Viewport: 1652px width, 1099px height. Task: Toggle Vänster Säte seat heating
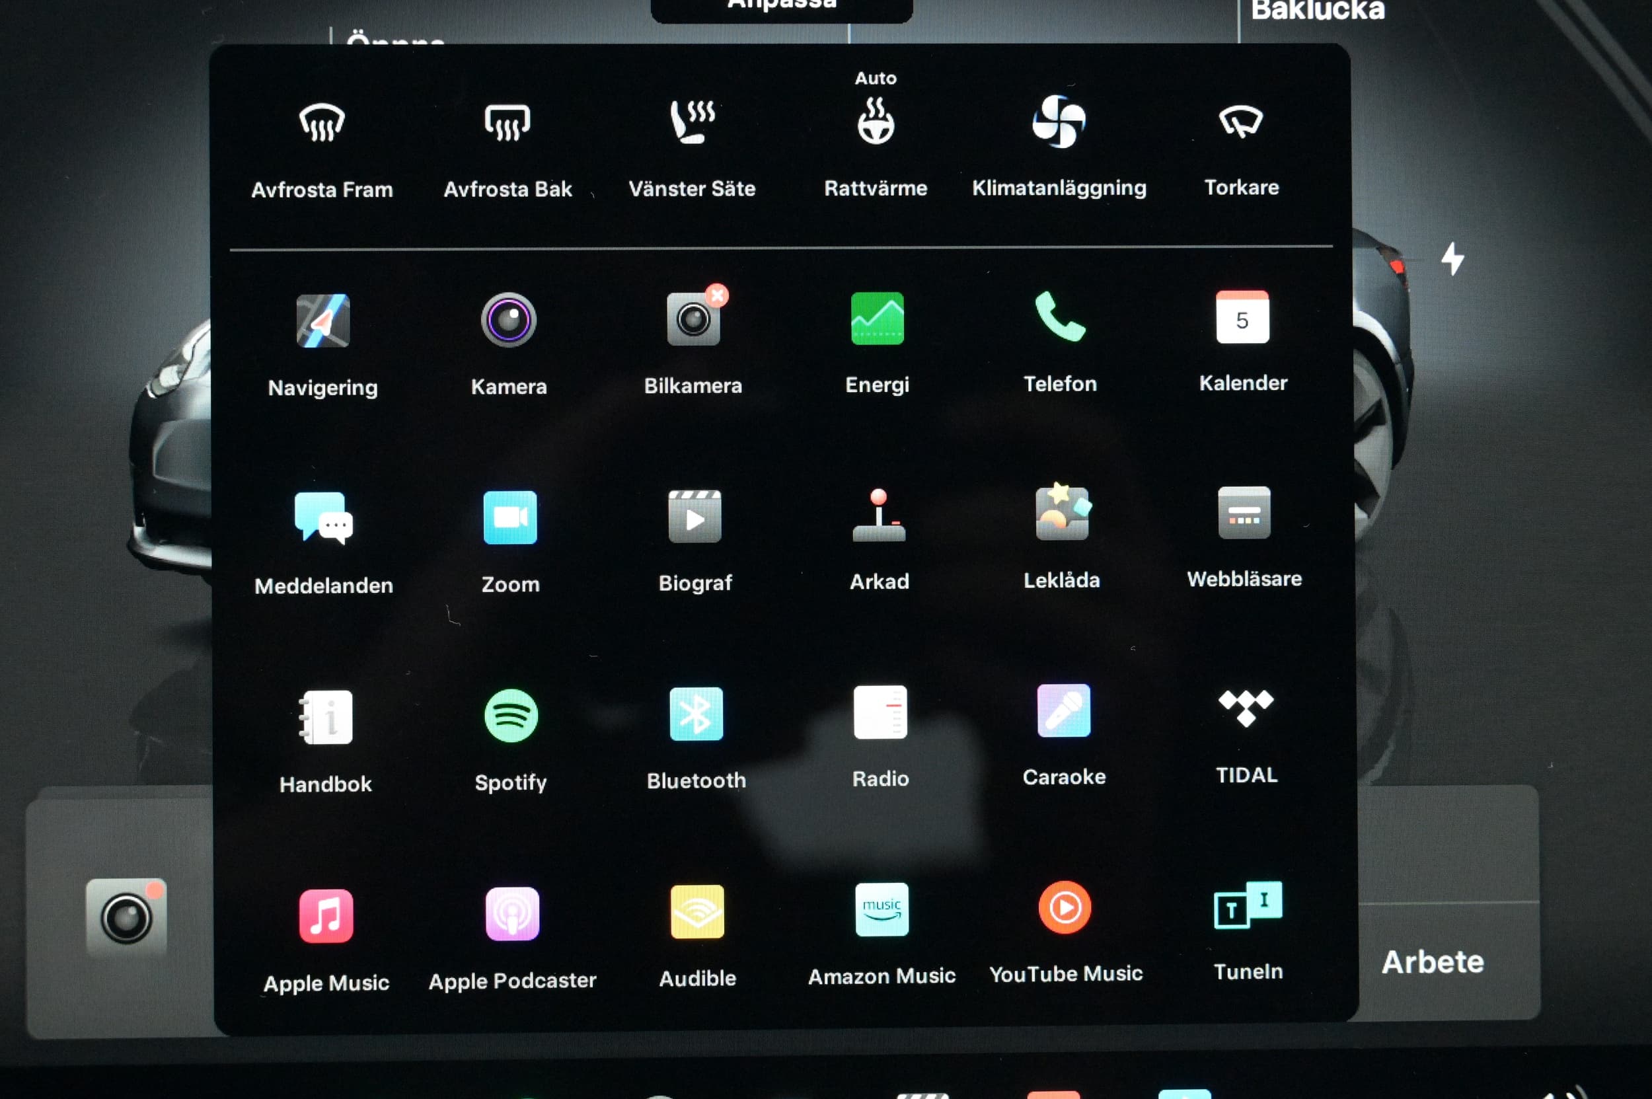pyautogui.click(x=693, y=121)
